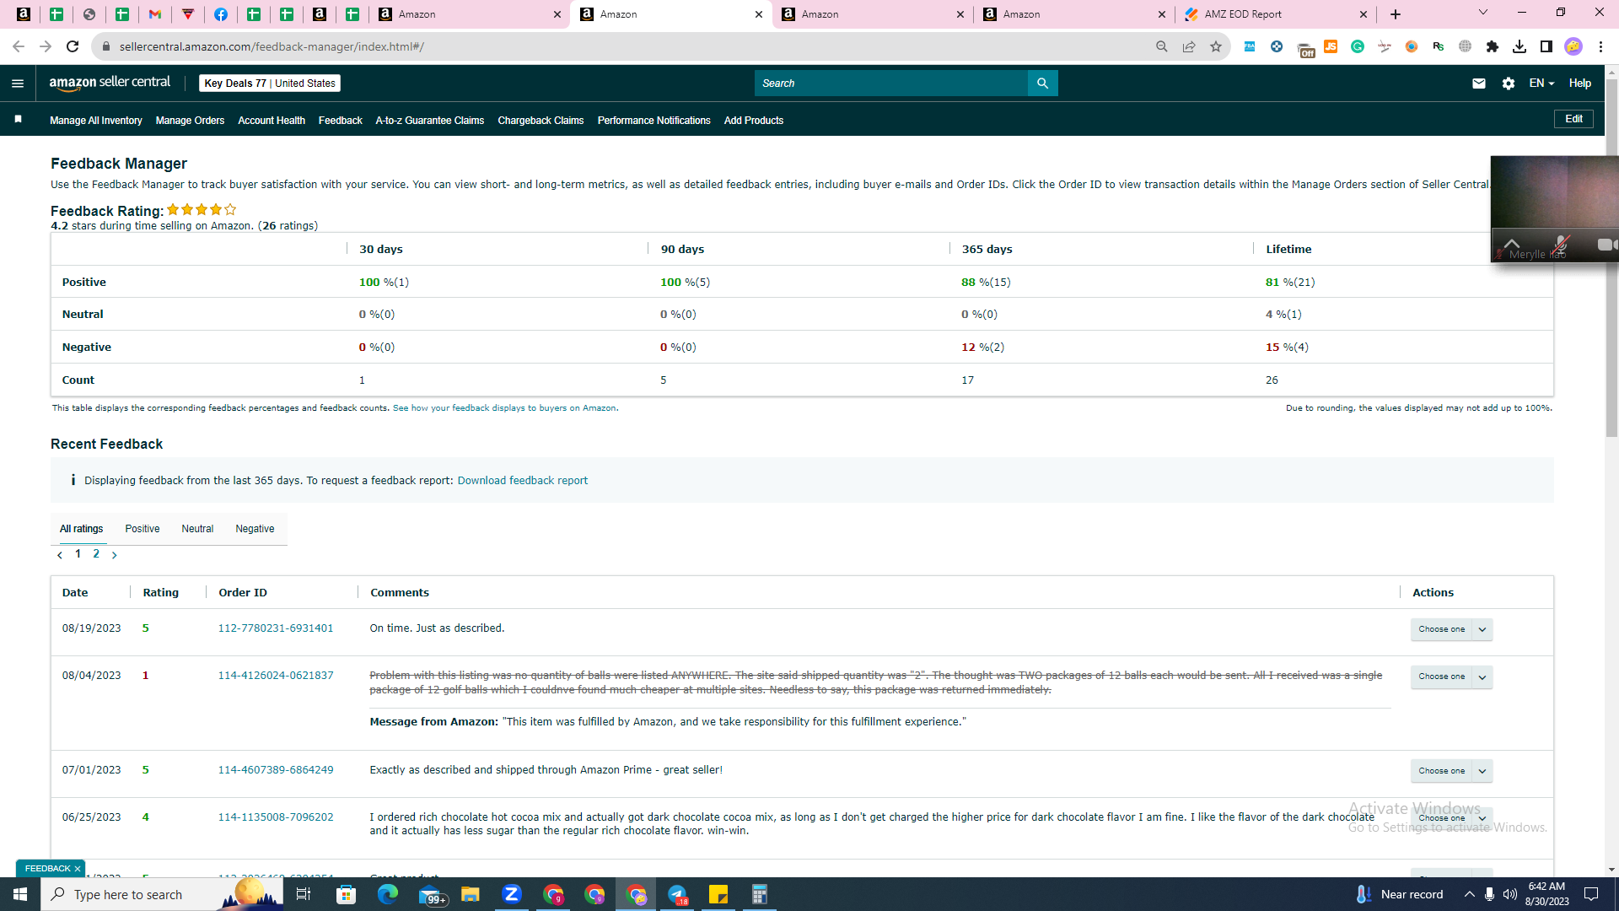The image size is (1619, 911).
Task: Close the FEEDBACK tag
Action: click(78, 869)
